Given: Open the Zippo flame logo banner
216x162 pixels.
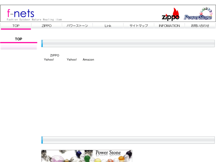Looking at the screenshot, I should point(171,14).
